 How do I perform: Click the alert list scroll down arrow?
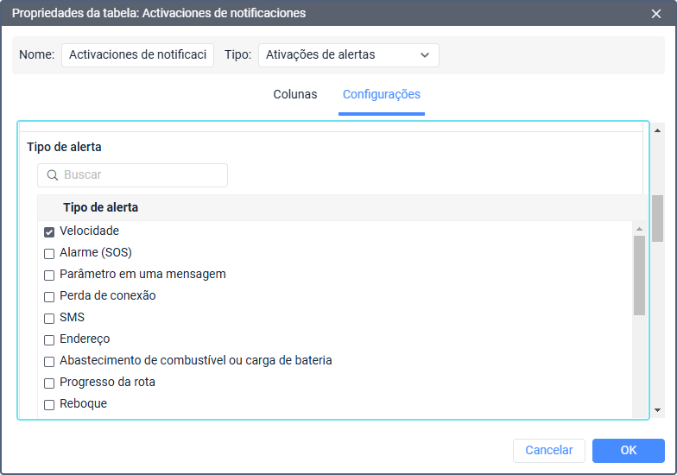point(639,410)
